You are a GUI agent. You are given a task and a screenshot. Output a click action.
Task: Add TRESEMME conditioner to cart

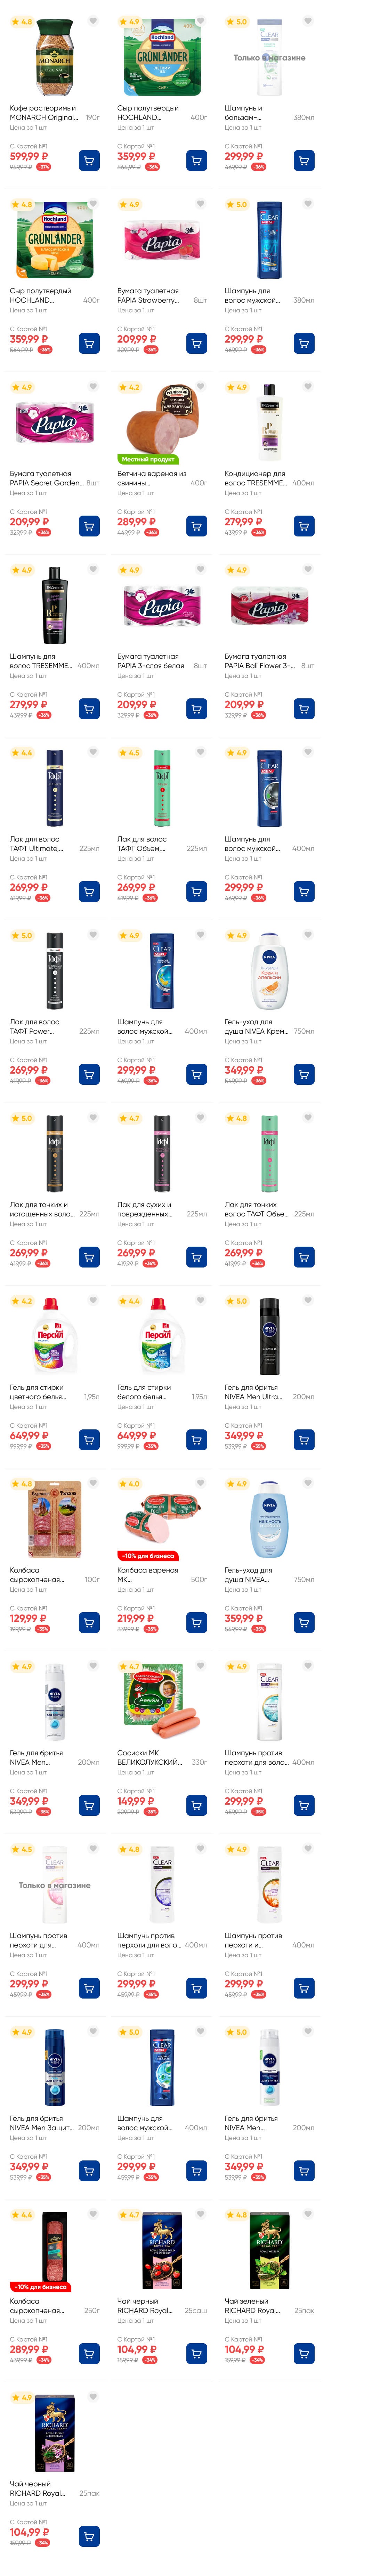tap(304, 526)
